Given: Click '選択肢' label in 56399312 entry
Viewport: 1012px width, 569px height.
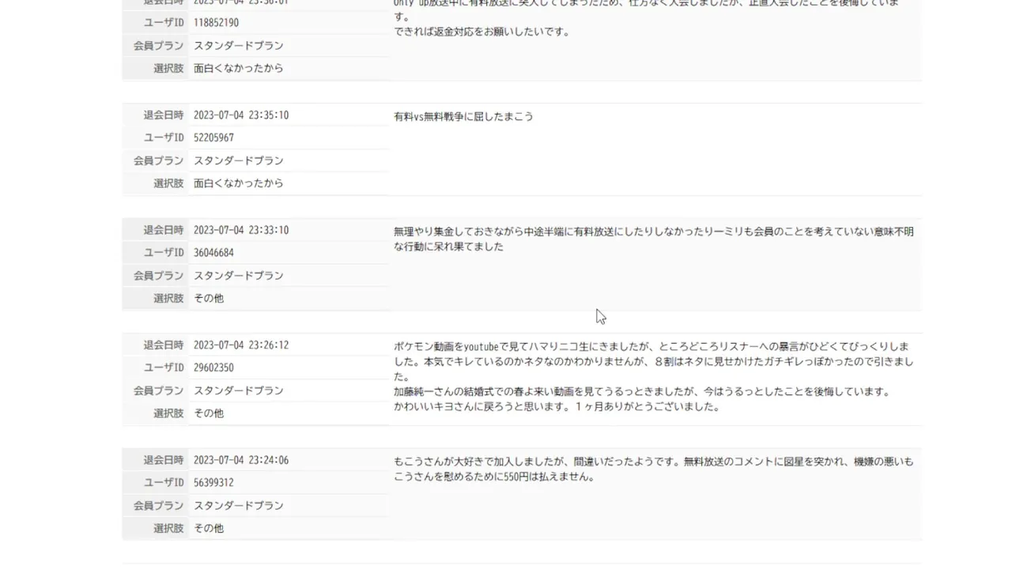Looking at the screenshot, I should click(x=168, y=529).
